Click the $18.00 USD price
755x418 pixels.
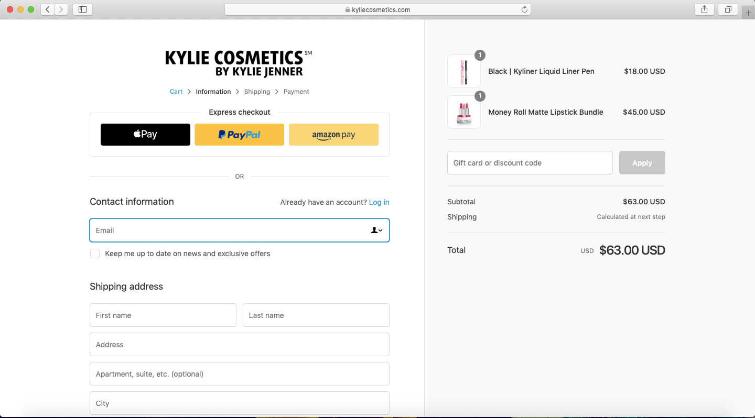click(644, 71)
